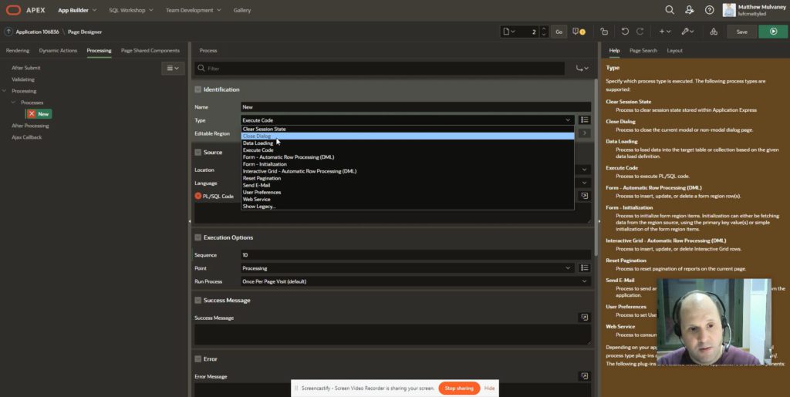Switch to the Page Search tab
Viewport: 790px width, 397px height.
point(643,50)
